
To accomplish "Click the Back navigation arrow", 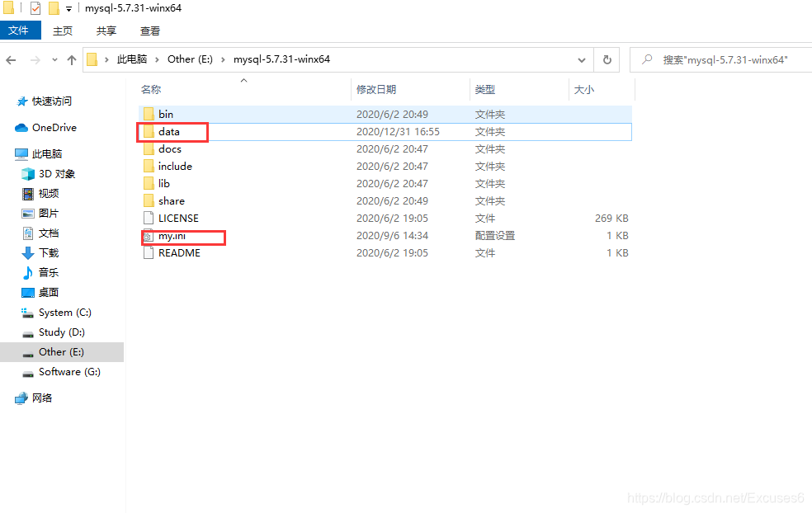I will 11,60.
